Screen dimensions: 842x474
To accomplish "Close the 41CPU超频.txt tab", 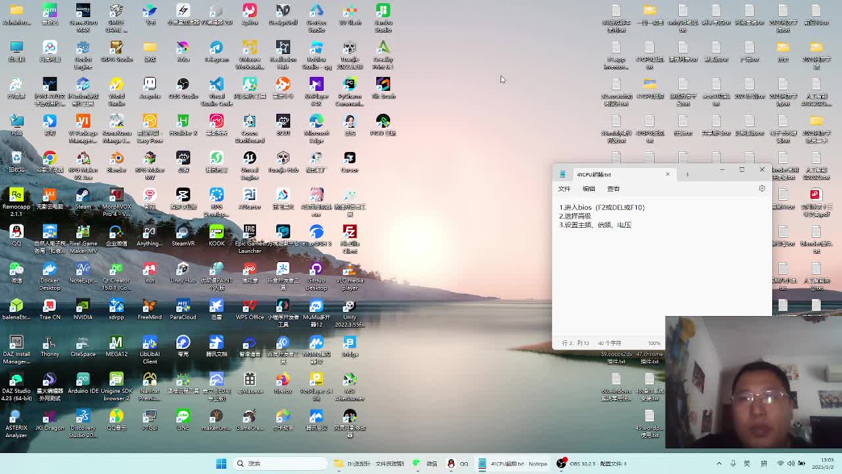I will click(668, 174).
